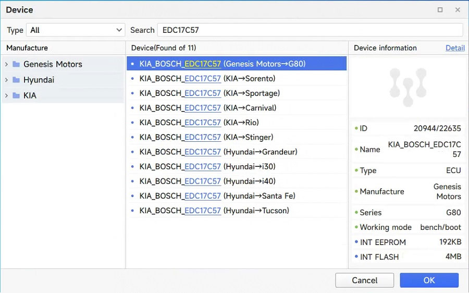This screenshot has height=293, width=469.
Task: Maximize the Device dialog window
Action: pos(440,10)
